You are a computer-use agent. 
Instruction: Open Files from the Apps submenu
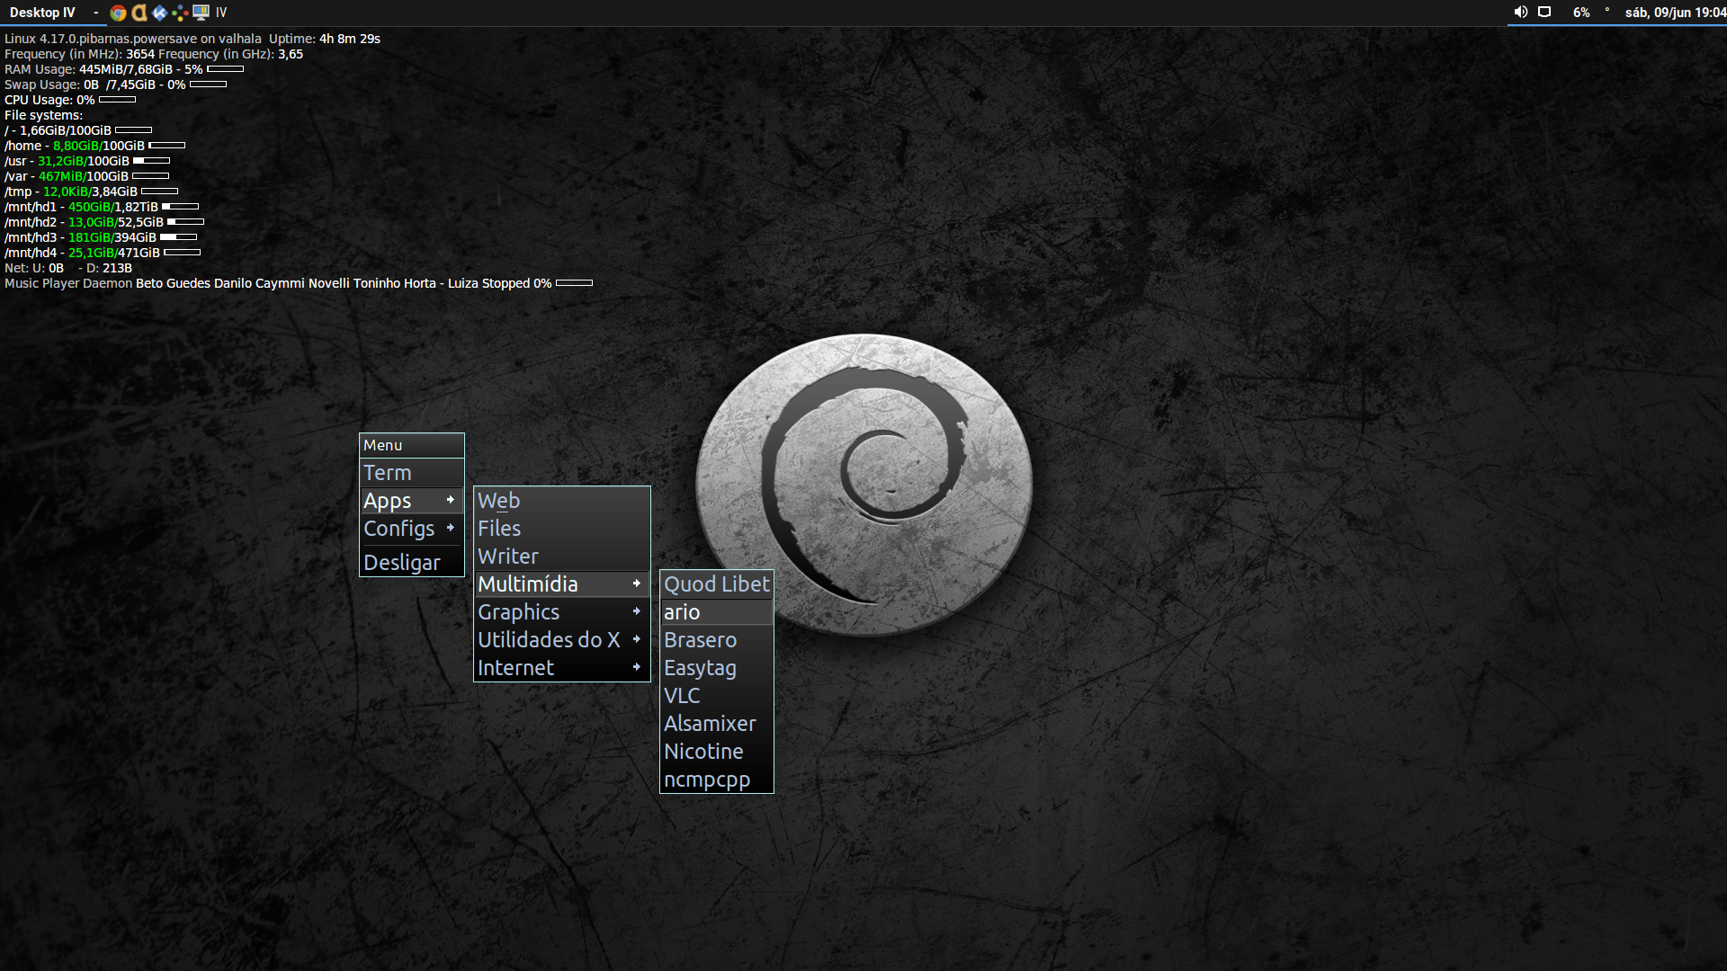click(x=562, y=528)
